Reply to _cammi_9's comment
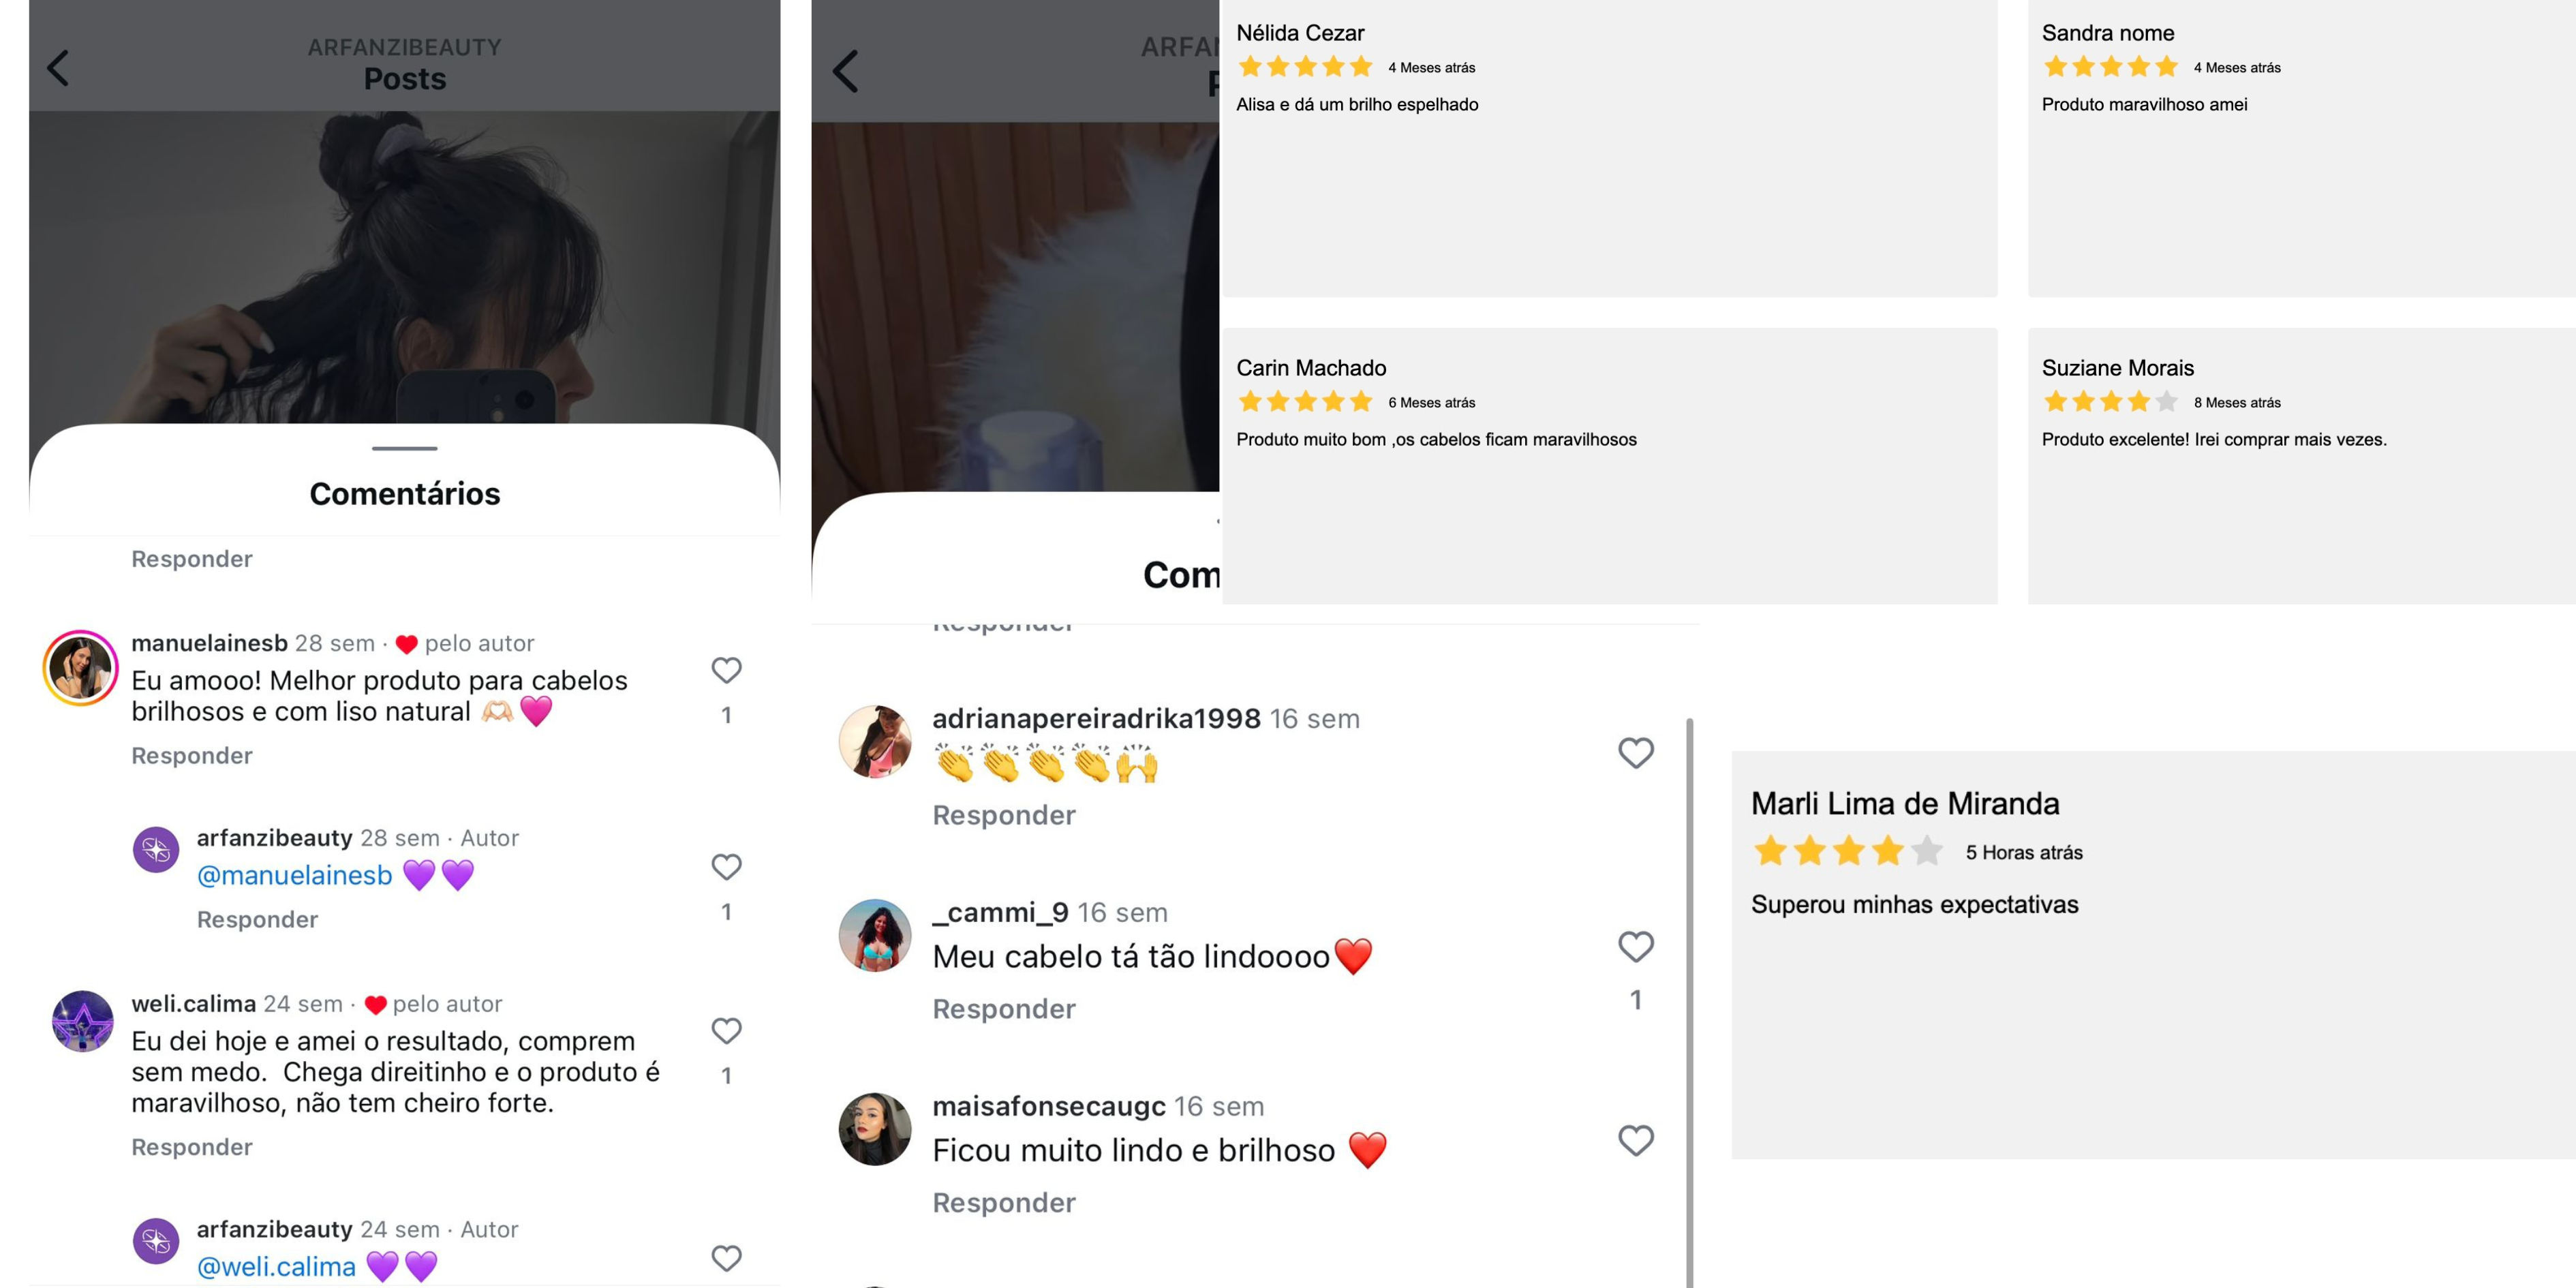The image size is (2576, 1288). [1004, 1009]
